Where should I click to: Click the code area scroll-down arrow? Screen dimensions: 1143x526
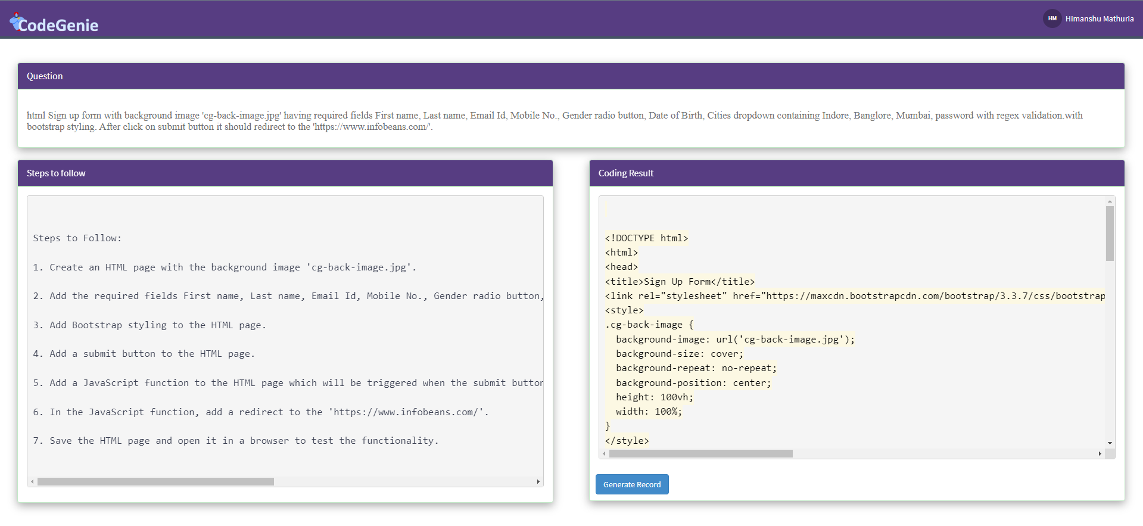coord(1110,443)
